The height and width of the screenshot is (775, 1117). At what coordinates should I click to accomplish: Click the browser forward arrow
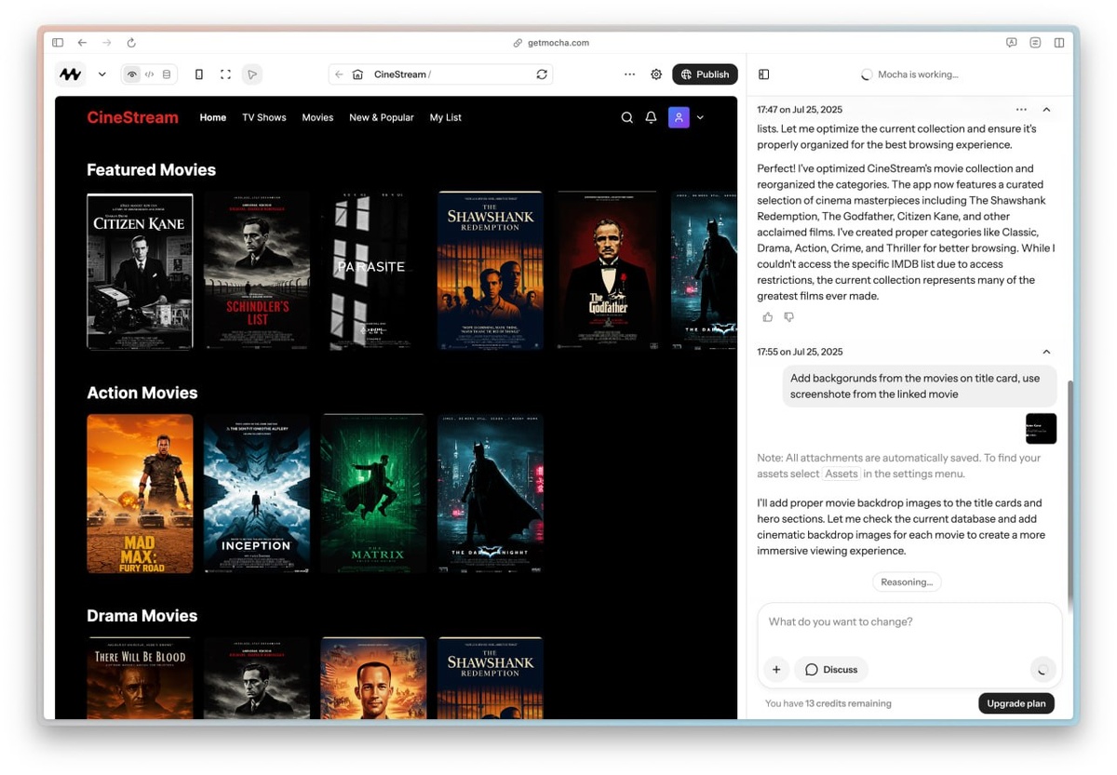click(x=106, y=43)
